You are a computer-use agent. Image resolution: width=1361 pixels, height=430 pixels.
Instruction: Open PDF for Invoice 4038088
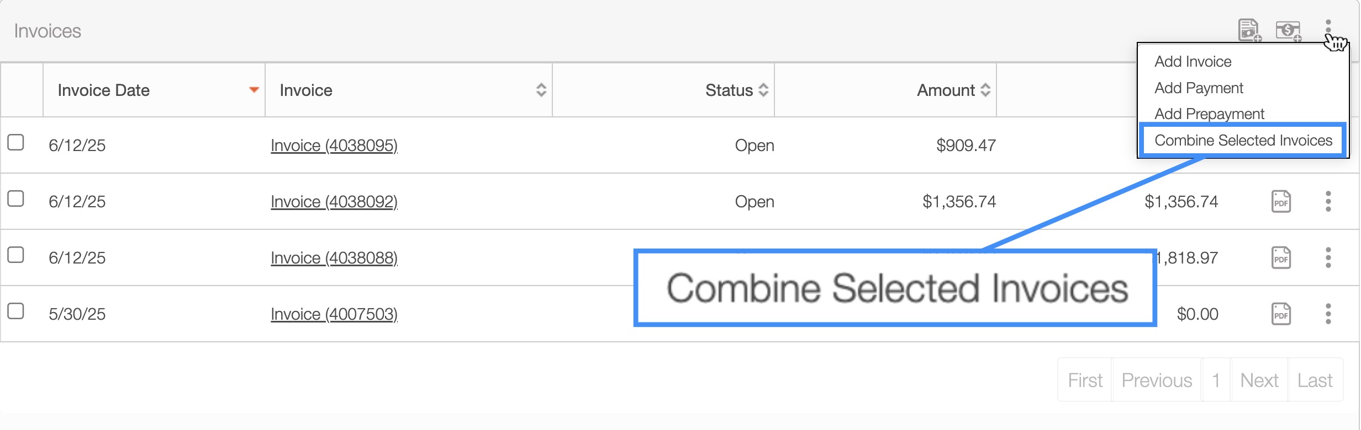point(1281,258)
